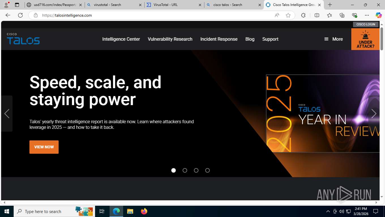Open the Copilot icon

378,15
